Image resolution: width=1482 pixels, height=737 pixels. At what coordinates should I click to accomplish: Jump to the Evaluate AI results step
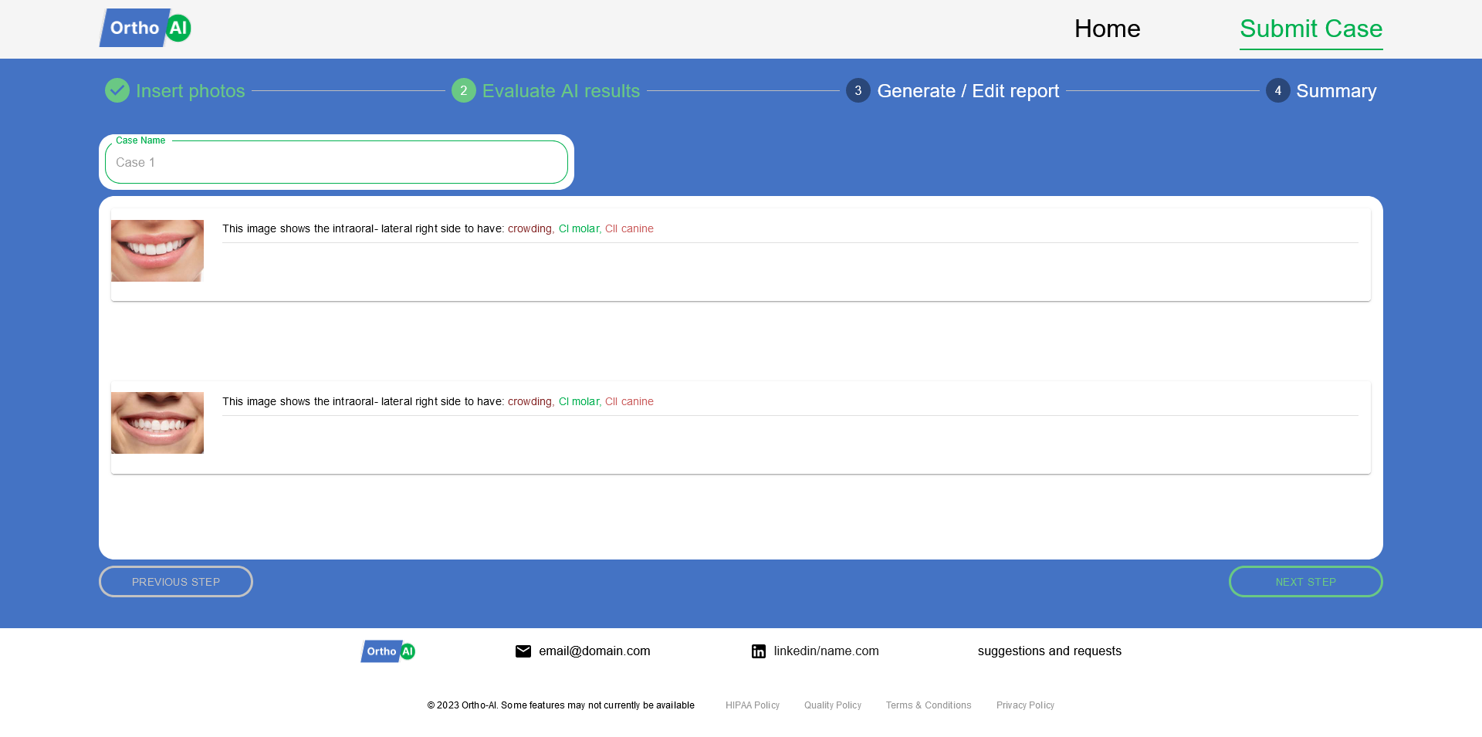(560, 91)
